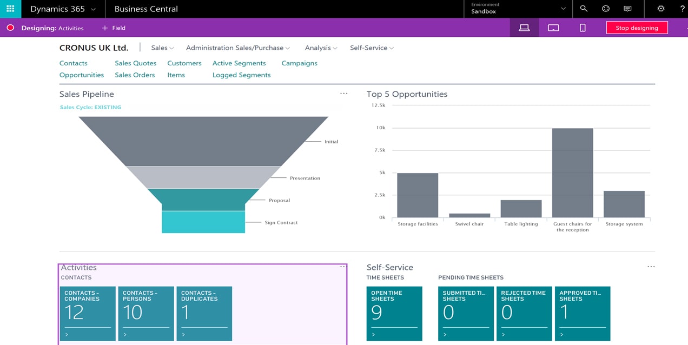Screen dimensions: 688x345
Task: Open the Logged Segments link
Action: (241, 75)
